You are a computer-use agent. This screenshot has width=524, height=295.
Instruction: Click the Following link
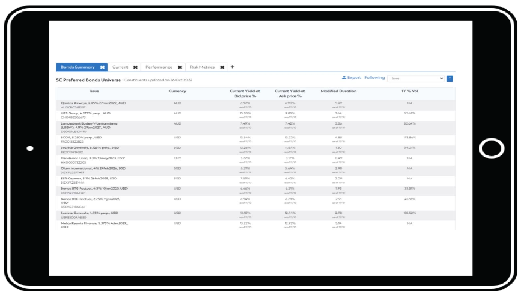coord(374,78)
